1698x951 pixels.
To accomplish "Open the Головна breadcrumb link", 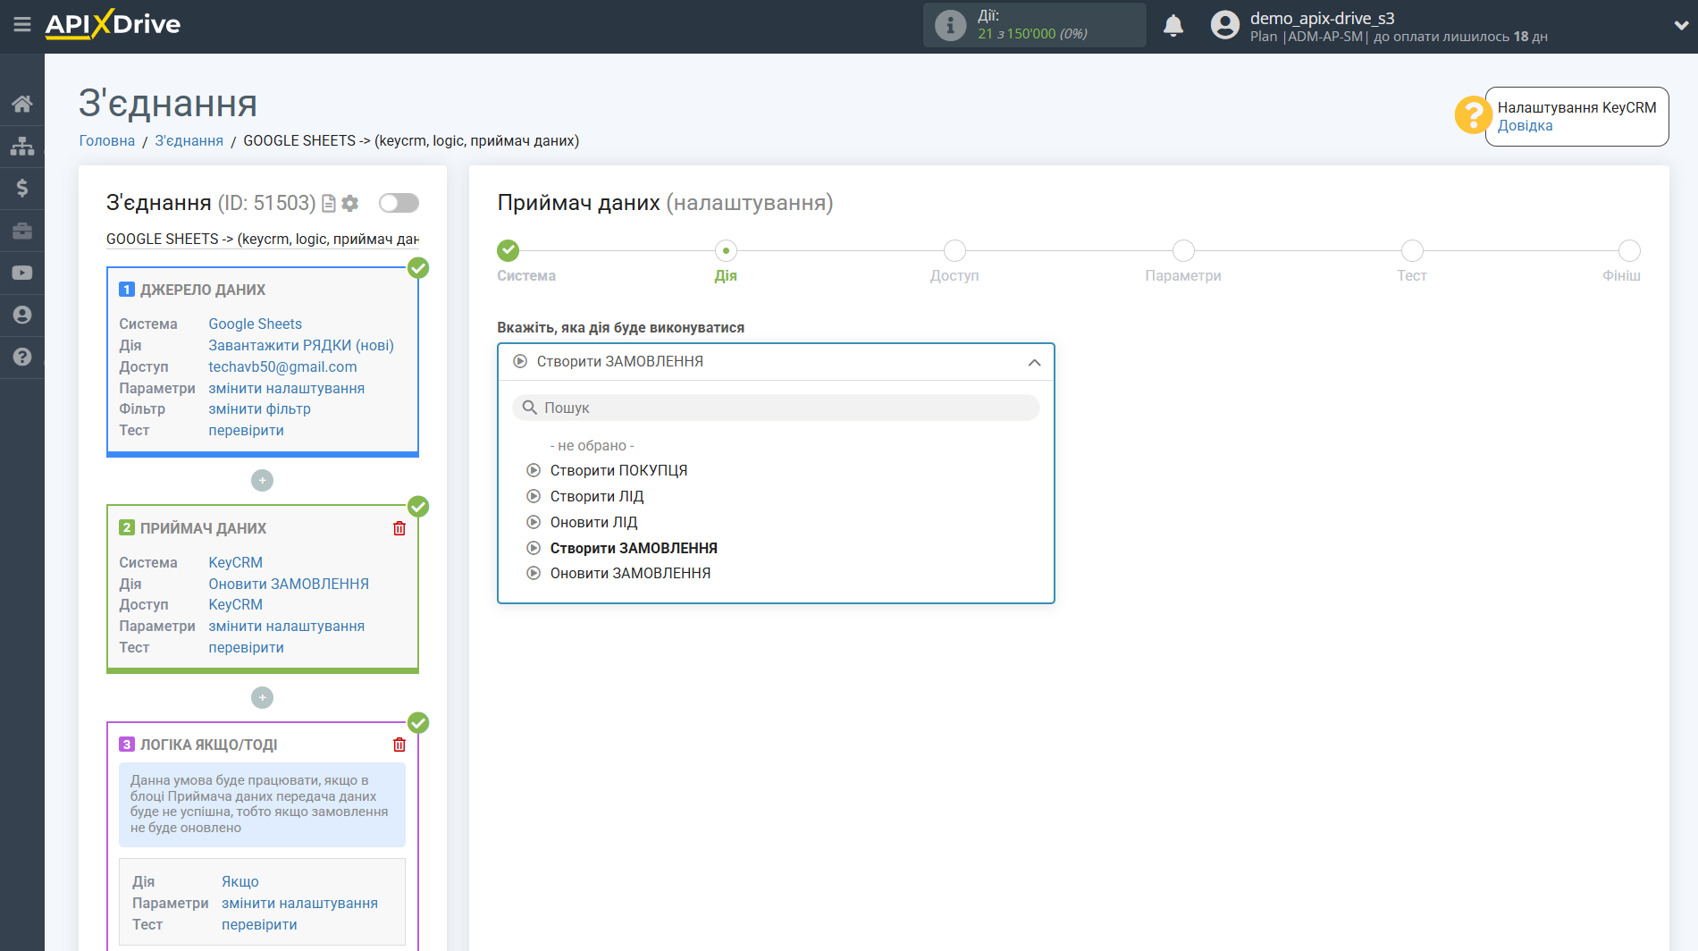I will point(106,140).
